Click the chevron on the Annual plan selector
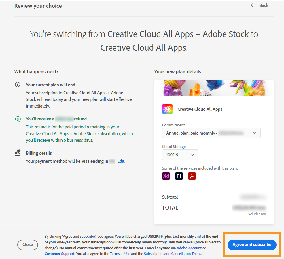 pyautogui.click(x=255, y=133)
